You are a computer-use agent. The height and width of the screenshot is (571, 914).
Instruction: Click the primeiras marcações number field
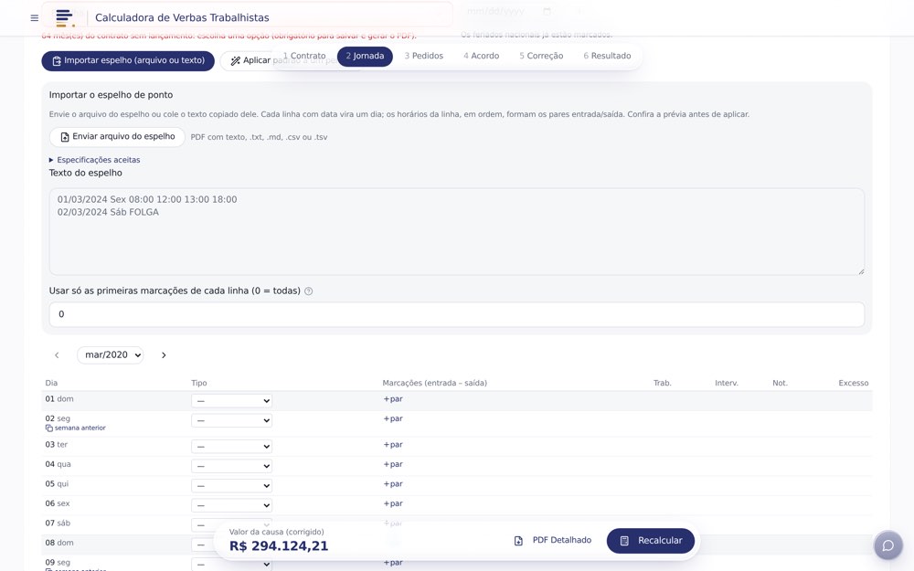tap(456, 314)
